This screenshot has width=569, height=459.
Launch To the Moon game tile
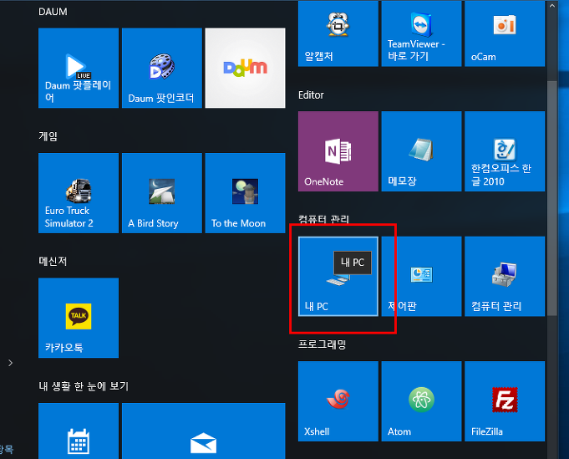point(246,193)
